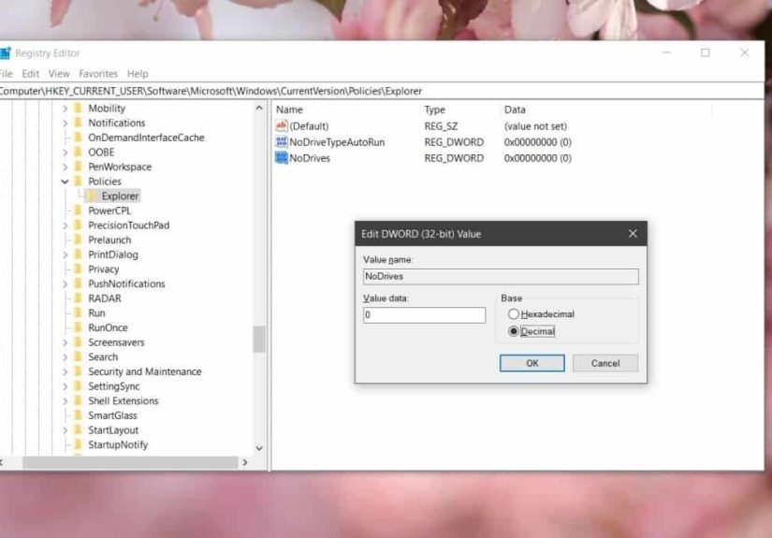Expand the Search key
This screenshot has width=772, height=538.
click(x=65, y=357)
